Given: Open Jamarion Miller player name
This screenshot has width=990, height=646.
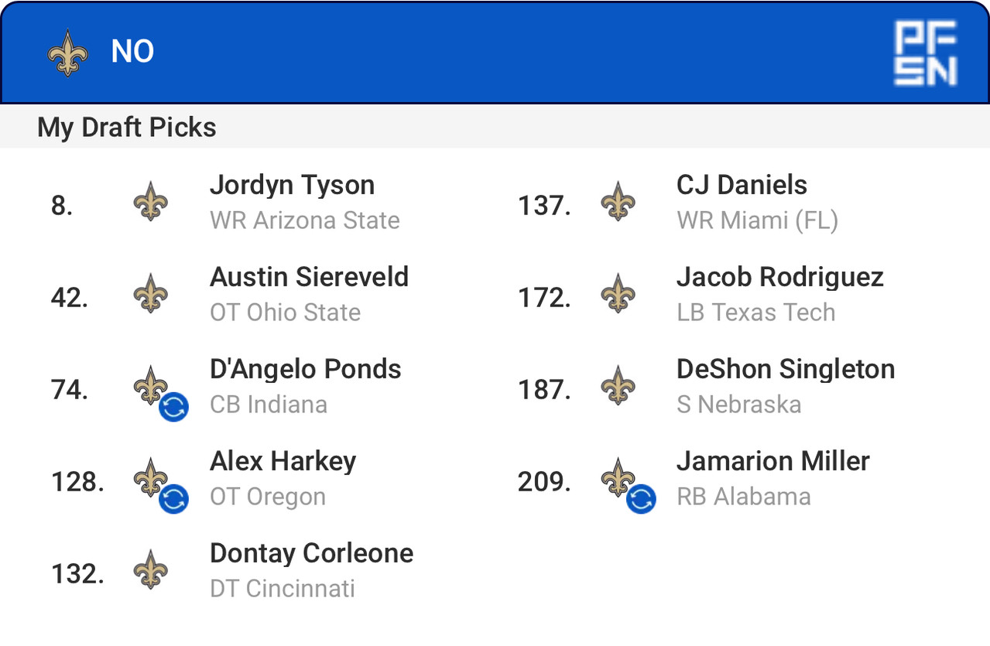Looking at the screenshot, I should 773,461.
